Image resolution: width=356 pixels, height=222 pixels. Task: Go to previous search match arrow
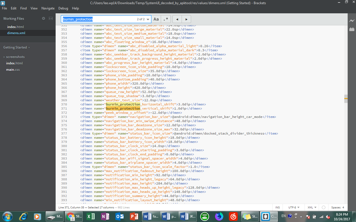[177, 19]
